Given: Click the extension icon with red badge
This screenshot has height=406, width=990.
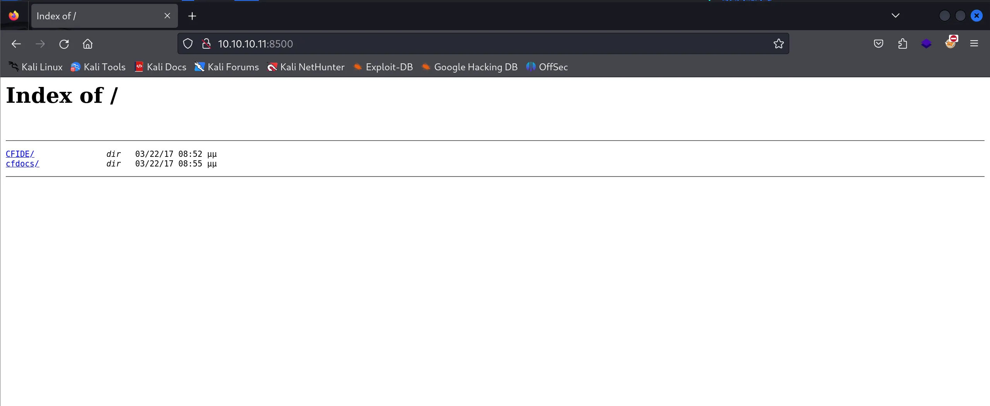Looking at the screenshot, I should [950, 43].
